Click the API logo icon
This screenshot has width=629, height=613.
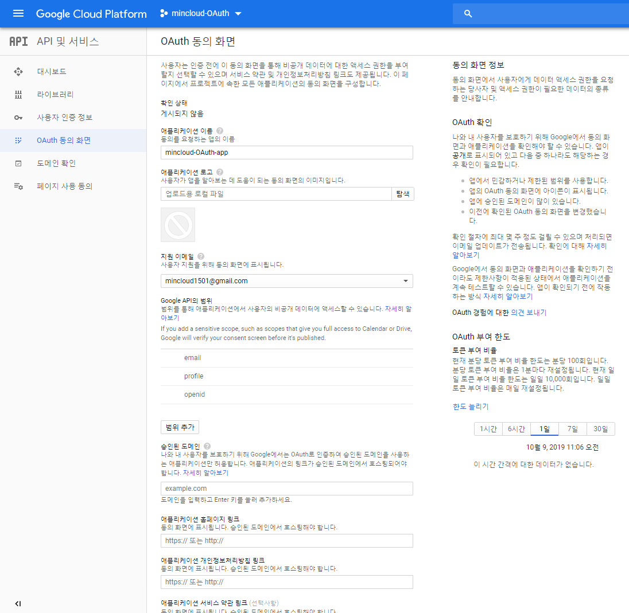[18, 41]
